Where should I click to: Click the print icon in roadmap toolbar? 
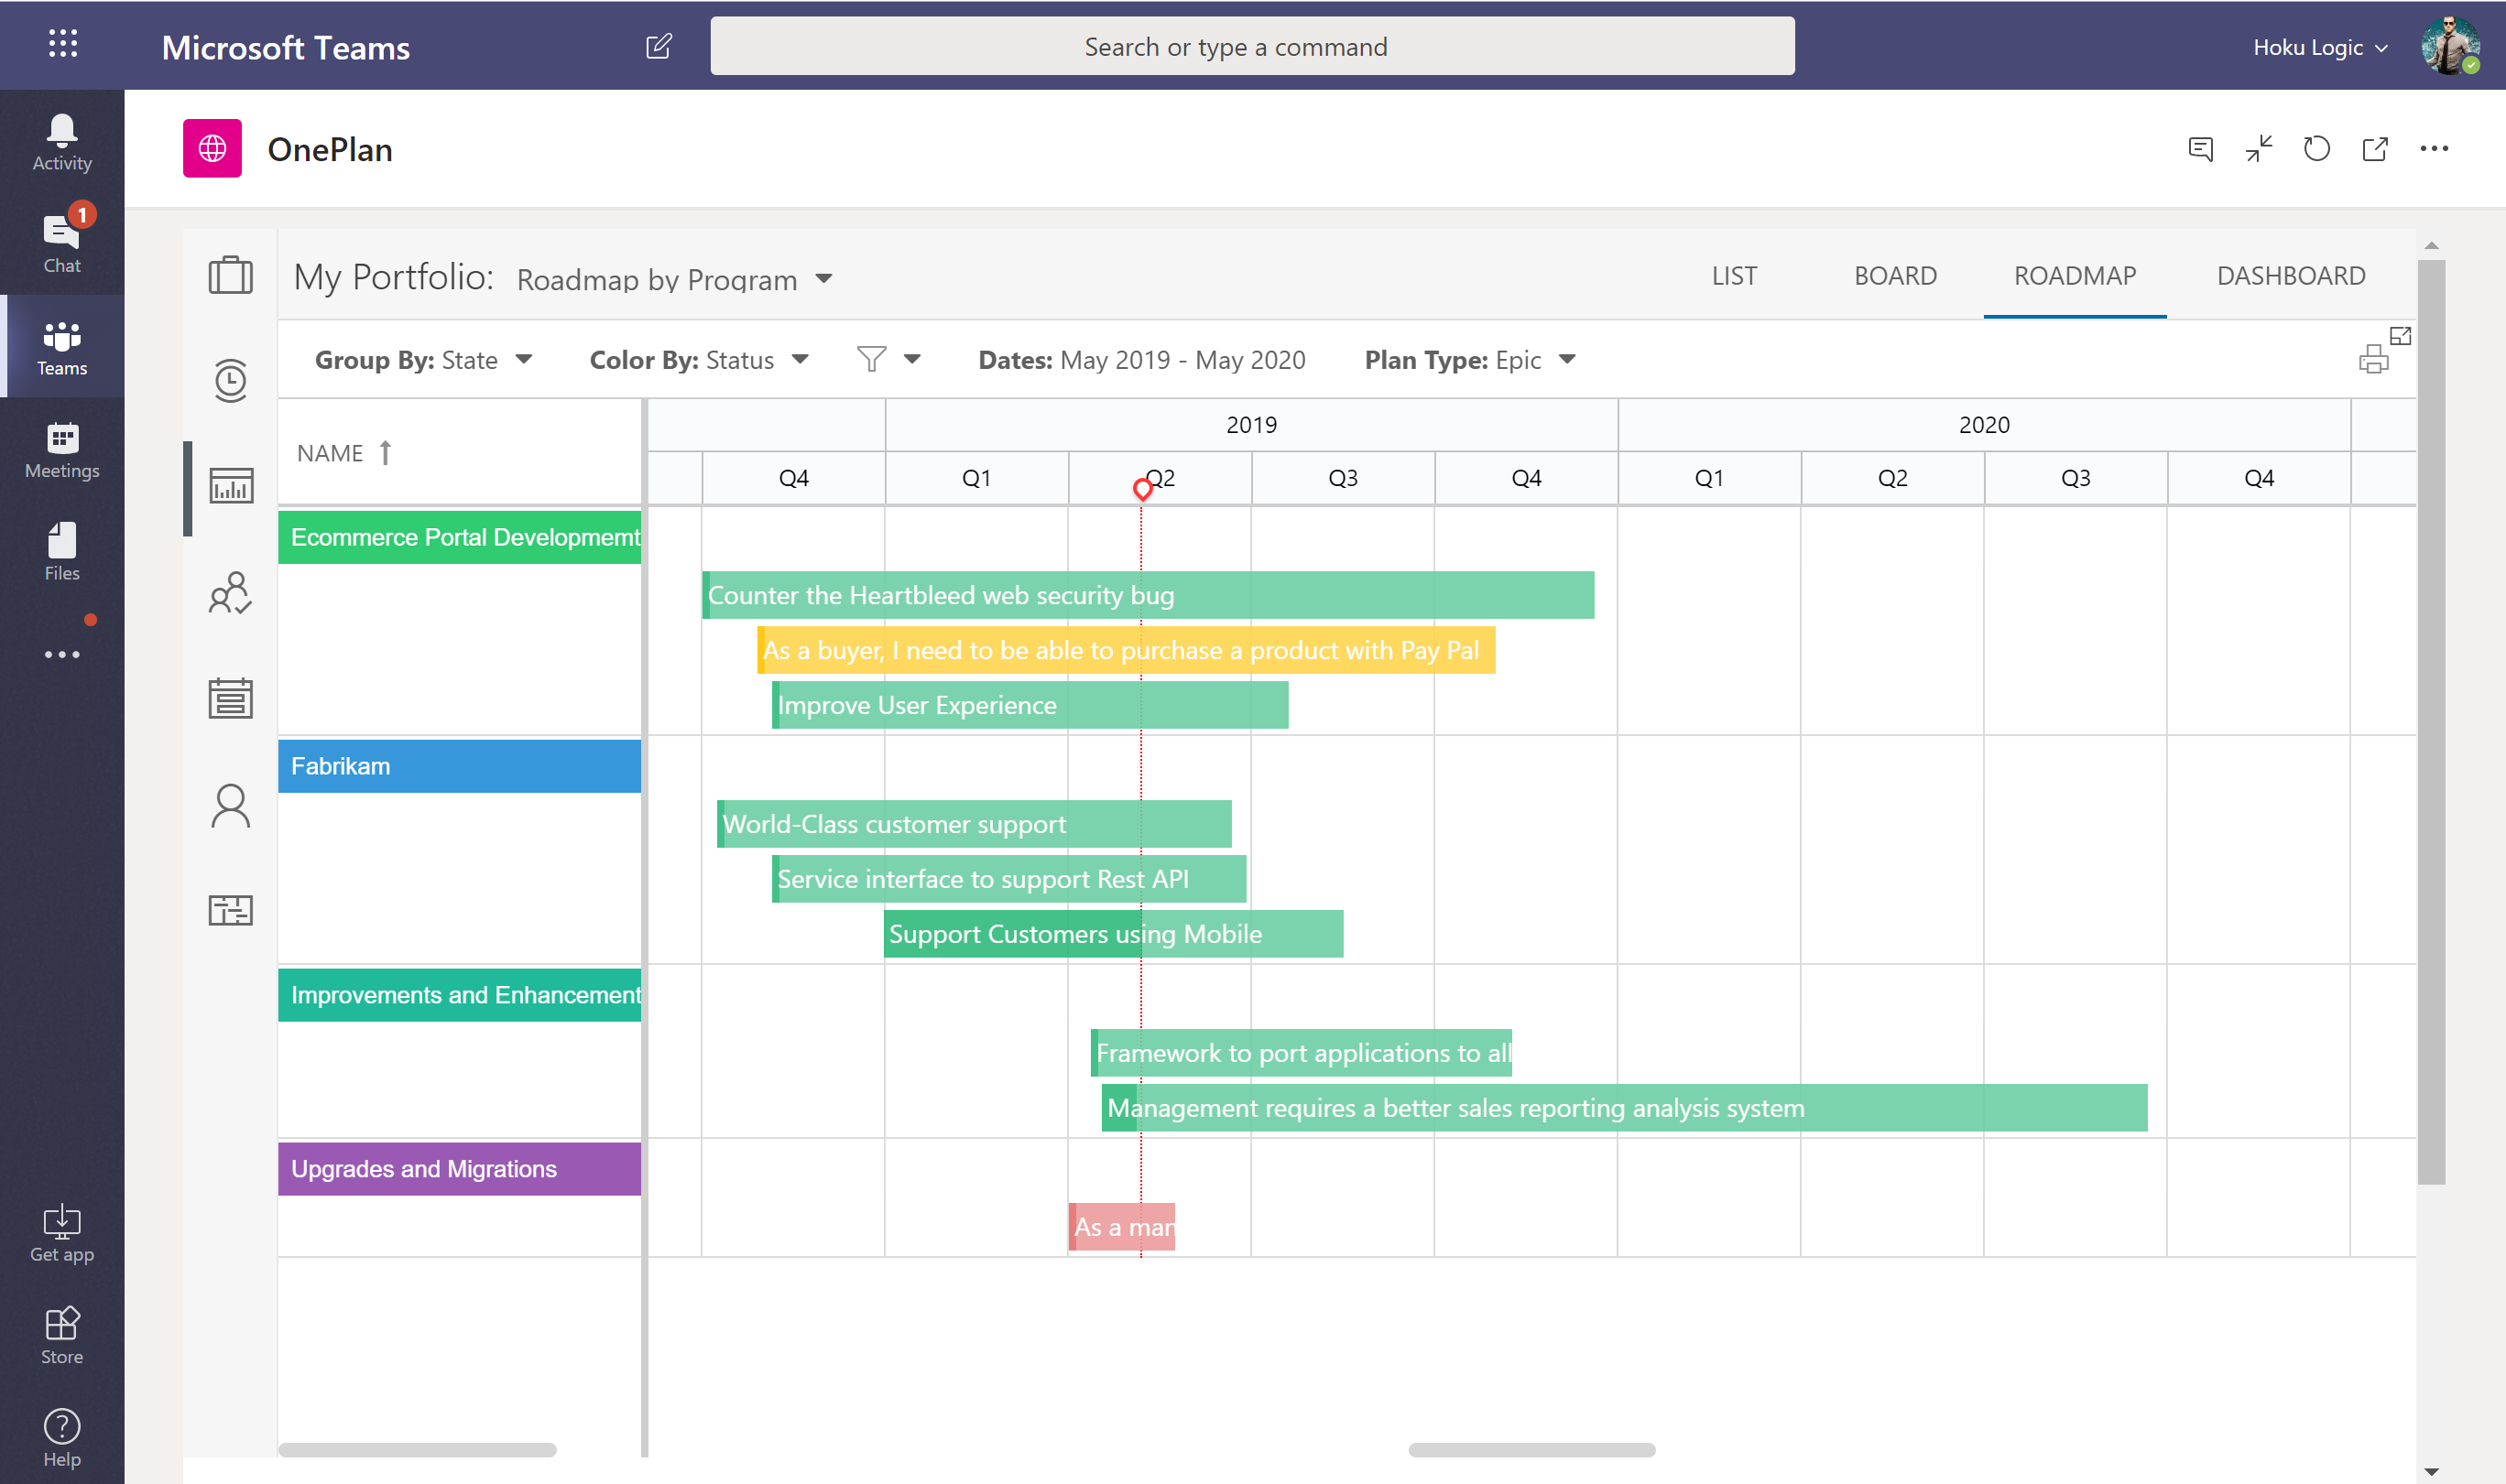tap(2372, 359)
